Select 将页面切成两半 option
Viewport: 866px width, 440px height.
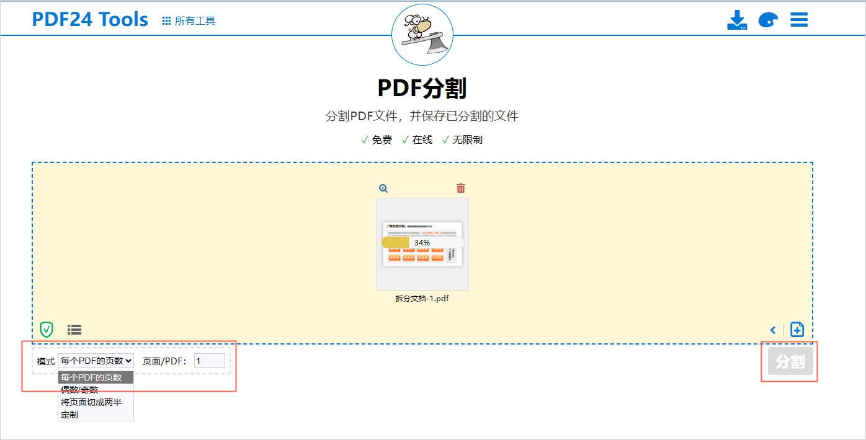[96, 402]
